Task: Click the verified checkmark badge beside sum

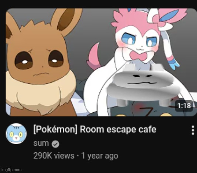Action: click(x=55, y=144)
